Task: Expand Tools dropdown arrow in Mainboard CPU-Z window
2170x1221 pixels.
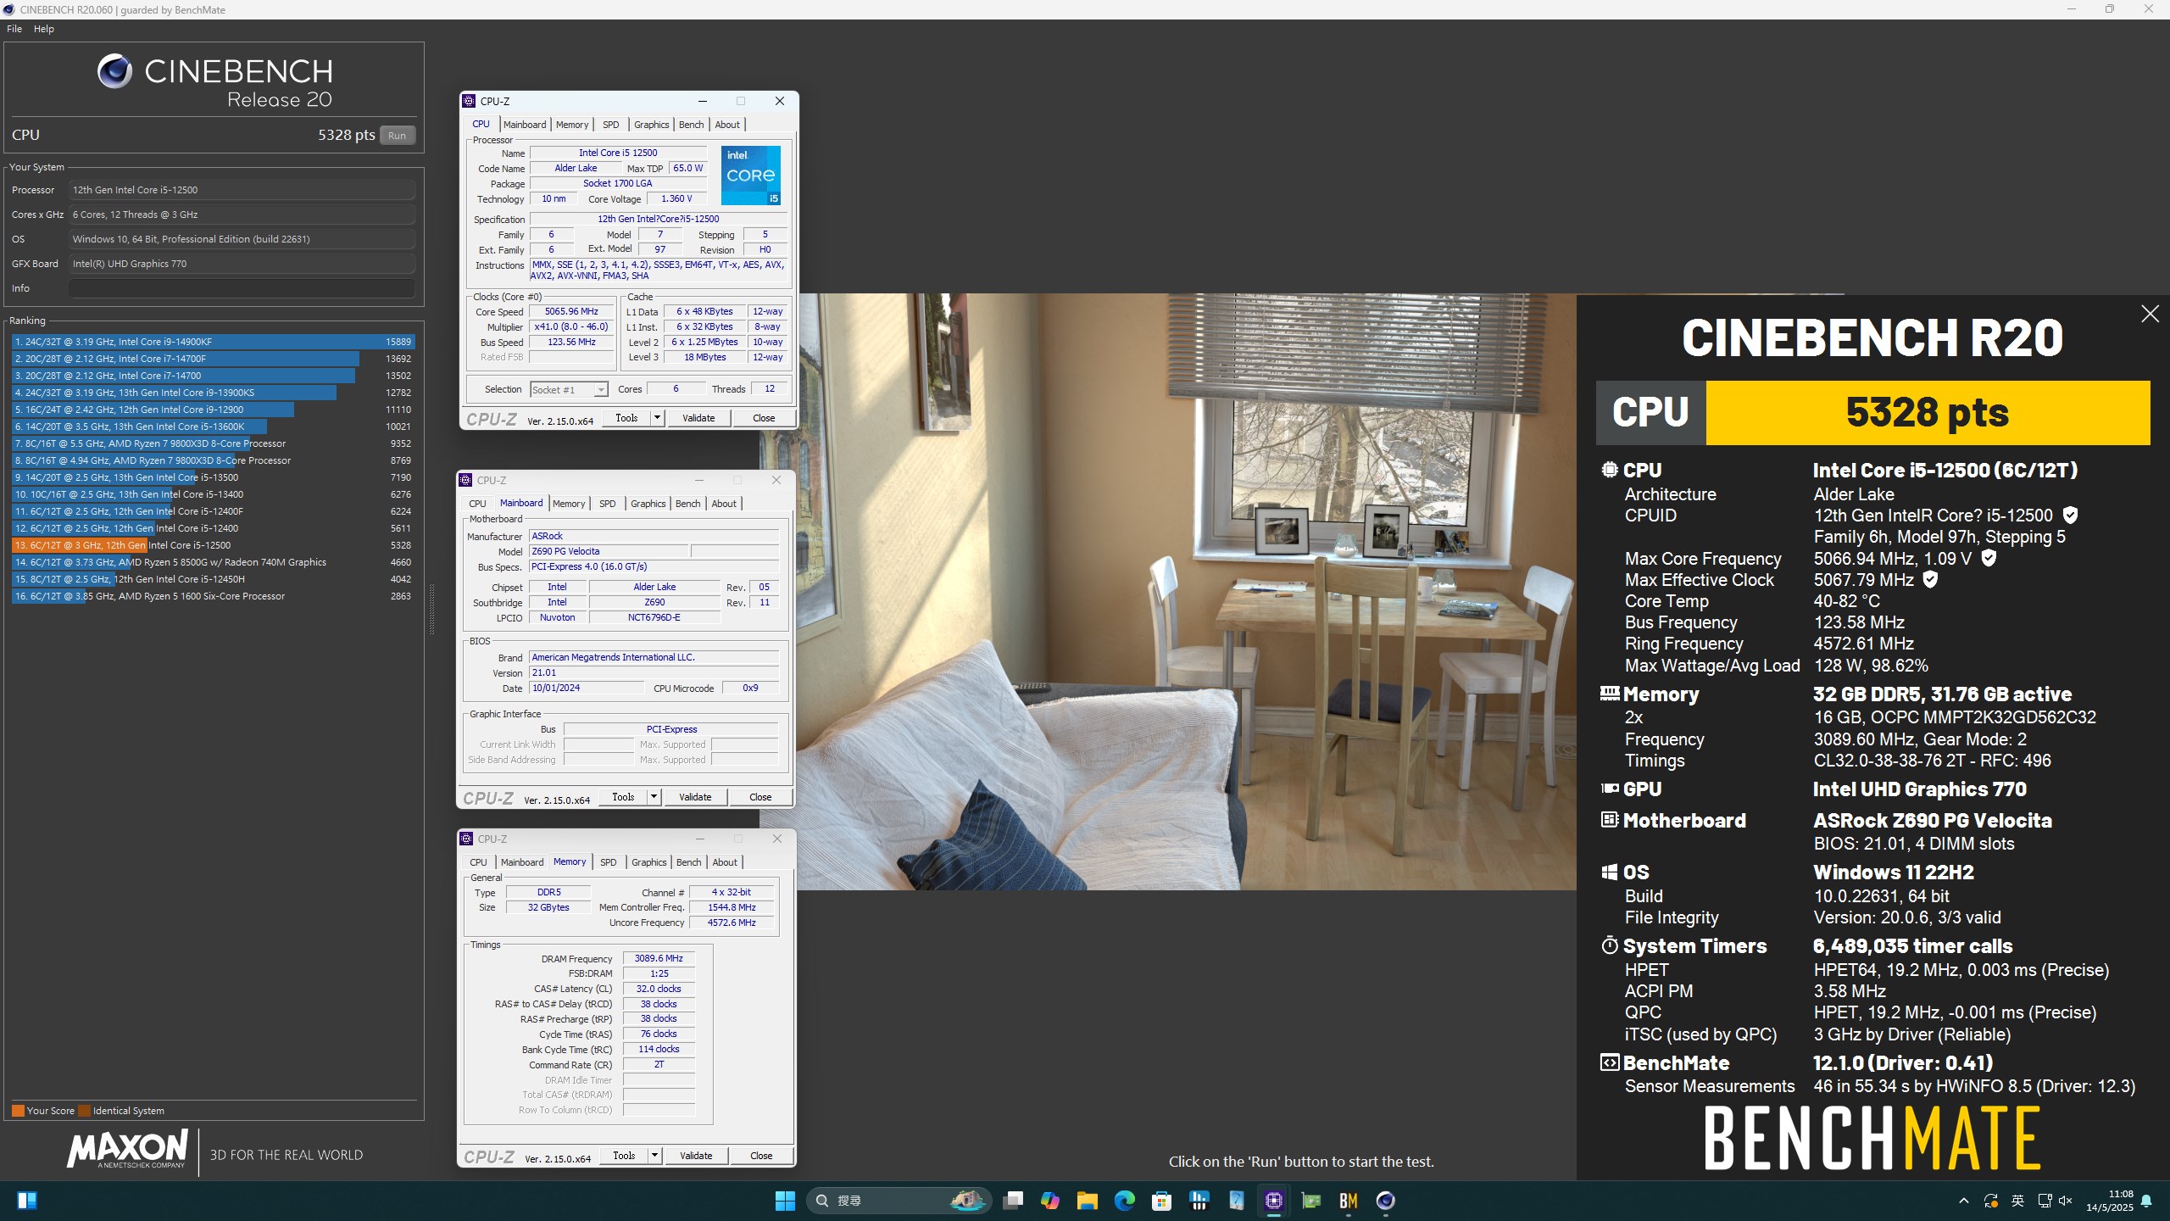Action: [x=654, y=797]
